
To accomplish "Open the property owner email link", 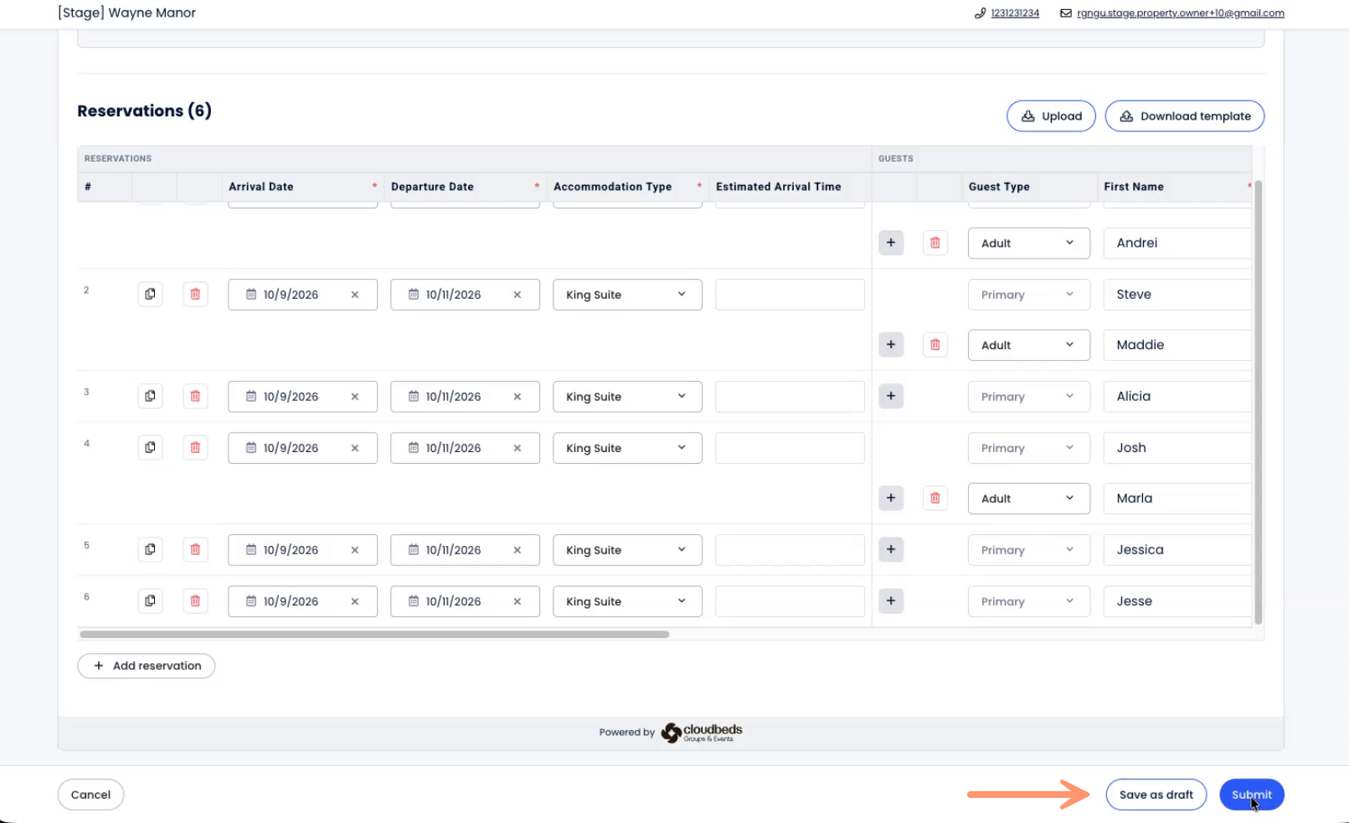I will [1180, 13].
